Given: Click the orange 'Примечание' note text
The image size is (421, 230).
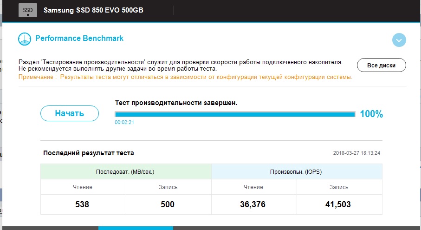Looking at the screenshot, I should pyautogui.click(x=185, y=77).
